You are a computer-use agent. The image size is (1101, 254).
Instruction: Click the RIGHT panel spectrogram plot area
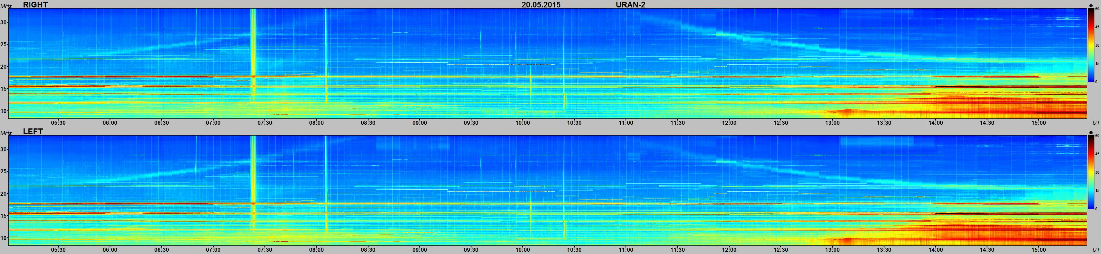pyautogui.click(x=547, y=63)
